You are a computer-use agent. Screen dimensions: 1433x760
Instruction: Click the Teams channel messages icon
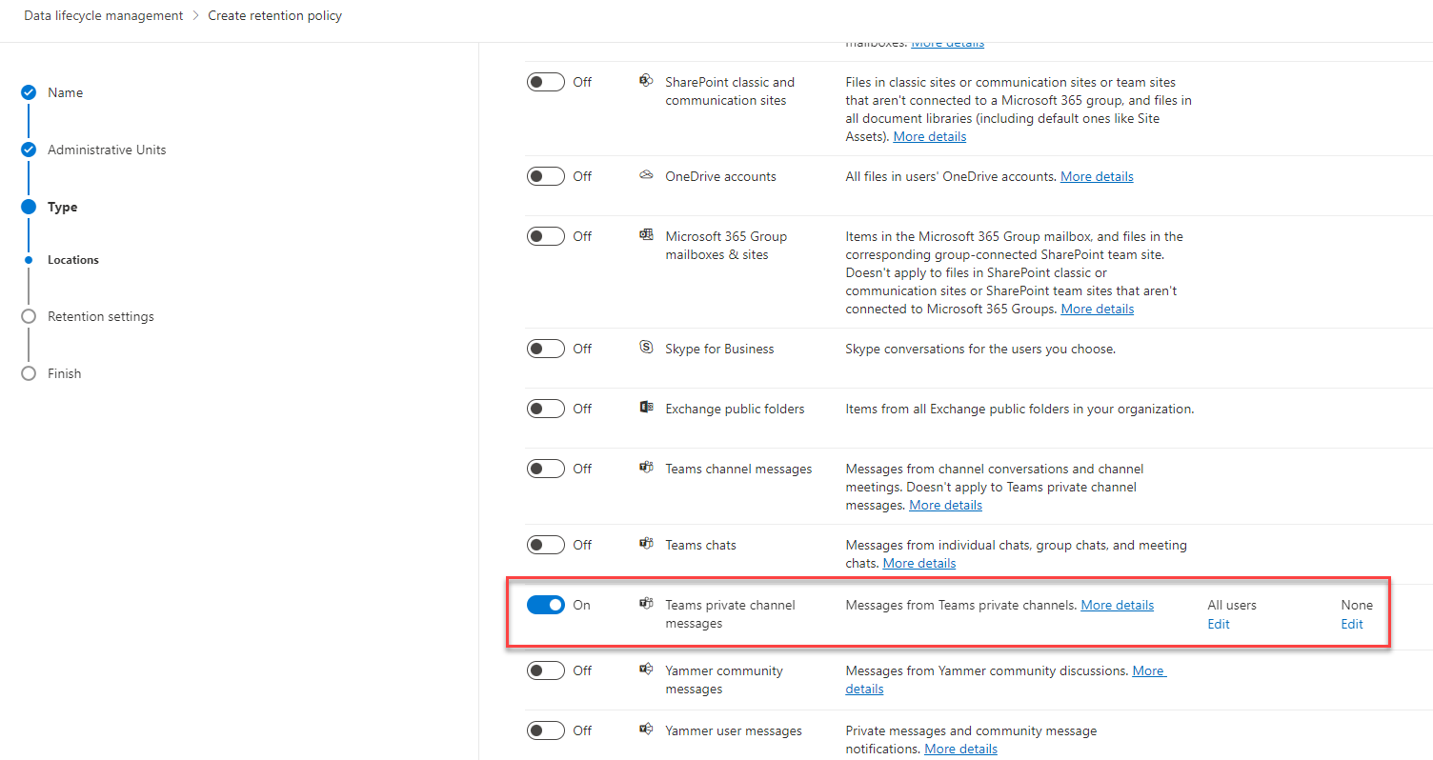(x=646, y=468)
